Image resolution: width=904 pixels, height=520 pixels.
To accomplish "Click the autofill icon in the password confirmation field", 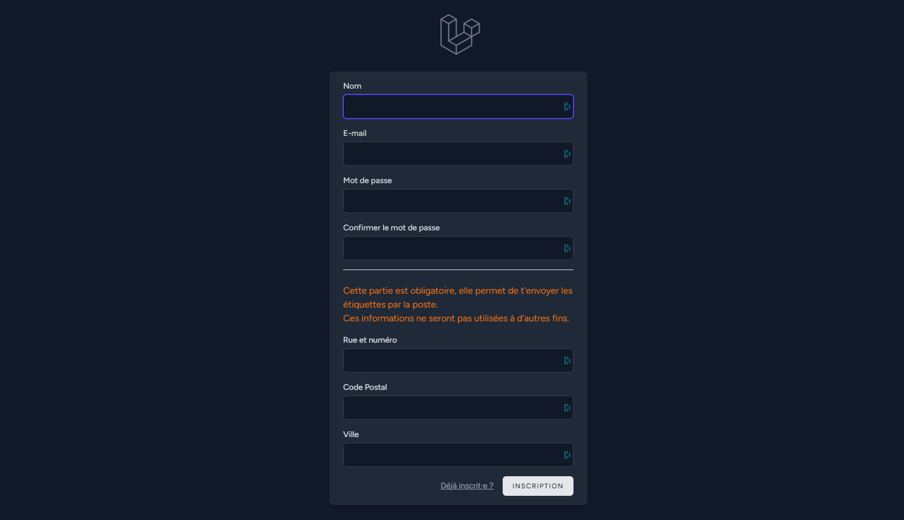I will point(567,248).
